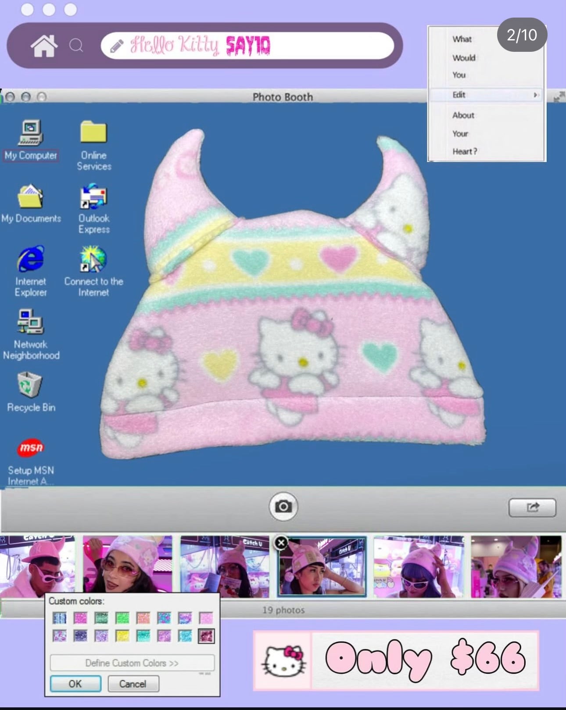The height and width of the screenshot is (710, 566).
Task: Confirm with the OK button
Action: coord(75,684)
